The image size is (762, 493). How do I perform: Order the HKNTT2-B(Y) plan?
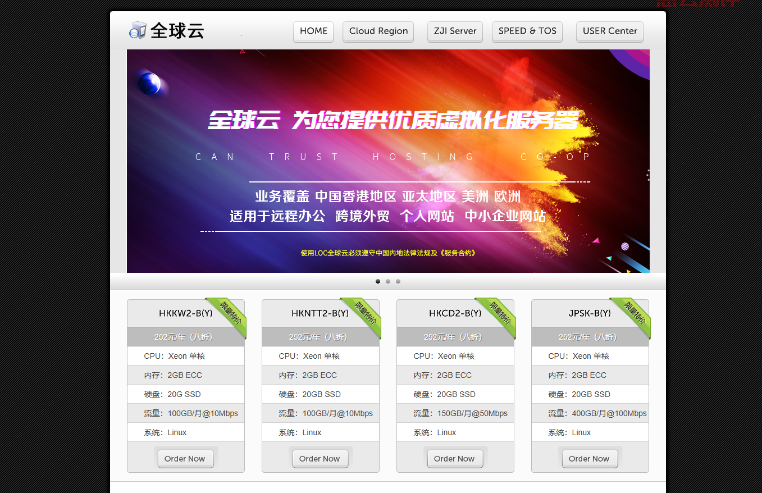click(x=320, y=459)
